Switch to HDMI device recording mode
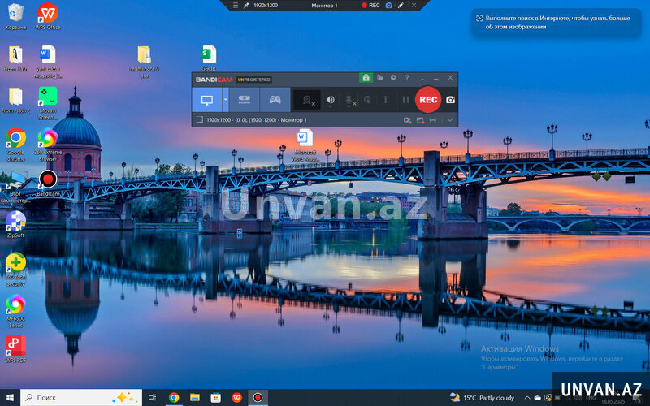 pos(245,99)
